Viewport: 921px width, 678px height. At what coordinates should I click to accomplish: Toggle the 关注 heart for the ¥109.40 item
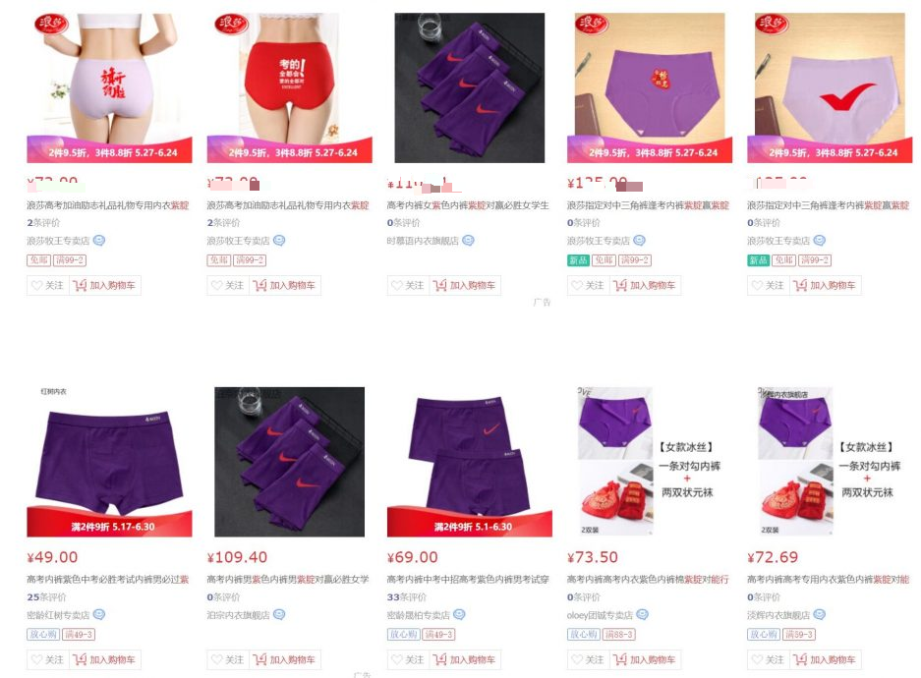(228, 659)
